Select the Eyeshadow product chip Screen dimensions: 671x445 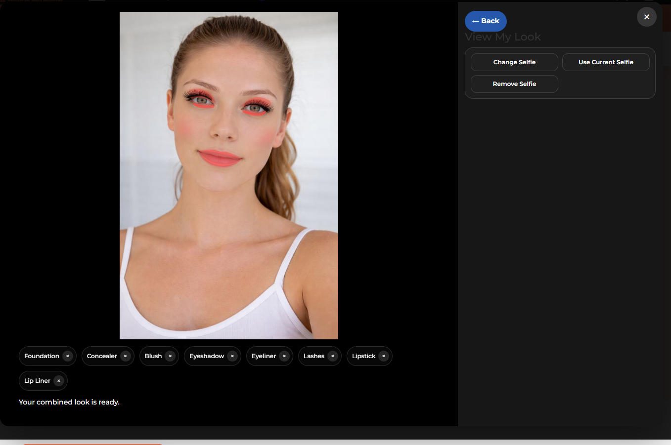click(x=208, y=356)
